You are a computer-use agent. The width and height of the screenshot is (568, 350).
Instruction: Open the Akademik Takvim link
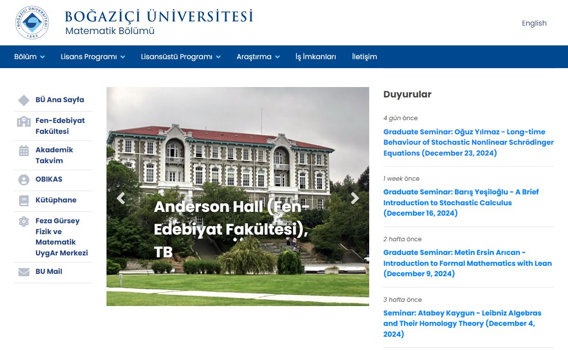click(54, 155)
